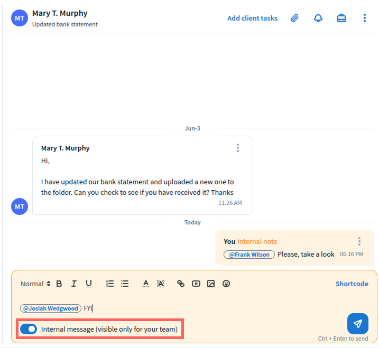
Task: Open the text highlight color picker
Action: tap(161, 284)
